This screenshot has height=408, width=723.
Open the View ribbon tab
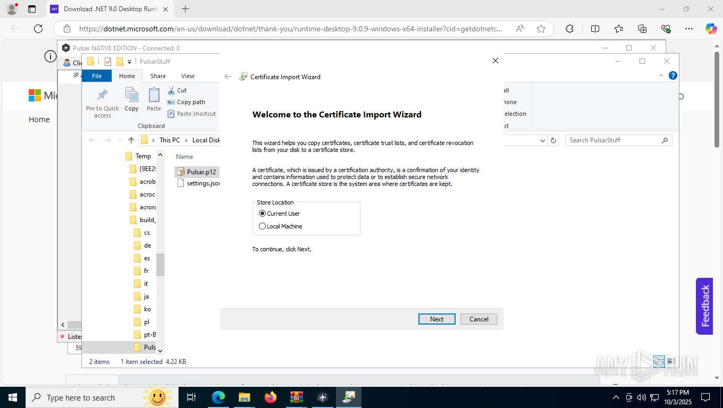pyautogui.click(x=188, y=76)
